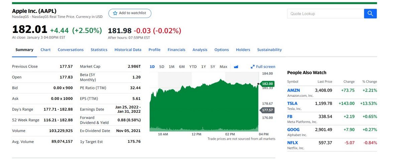Image resolution: width=401 pixels, height=159 pixels.
Task: Set chart range to YTD
Action: [193, 67]
